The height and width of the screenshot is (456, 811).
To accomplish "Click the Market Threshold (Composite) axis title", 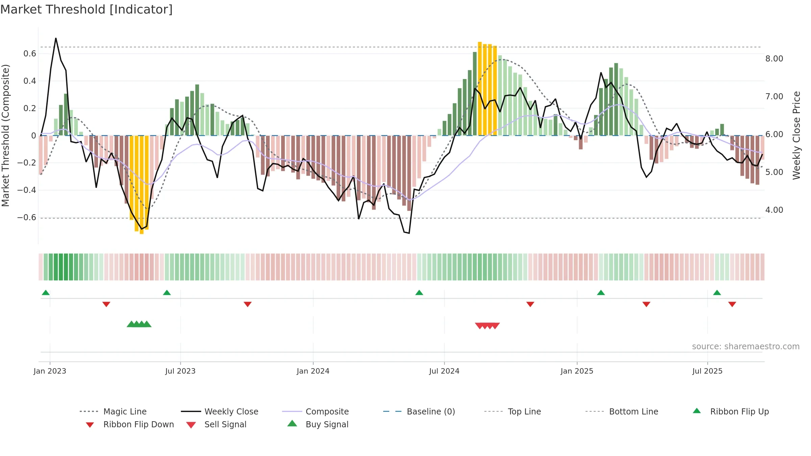I will pyautogui.click(x=5, y=135).
